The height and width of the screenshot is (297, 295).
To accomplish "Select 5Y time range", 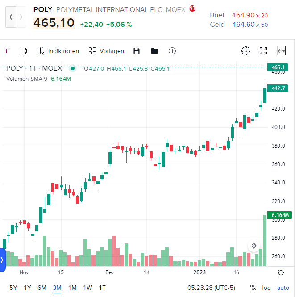I will coord(13,288).
